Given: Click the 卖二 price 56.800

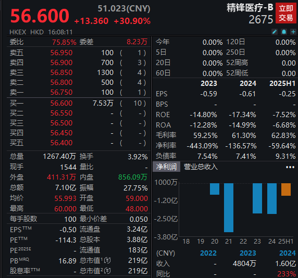Looking at the screenshot, I should click(x=61, y=82).
